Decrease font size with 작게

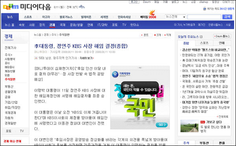[168, 35]
